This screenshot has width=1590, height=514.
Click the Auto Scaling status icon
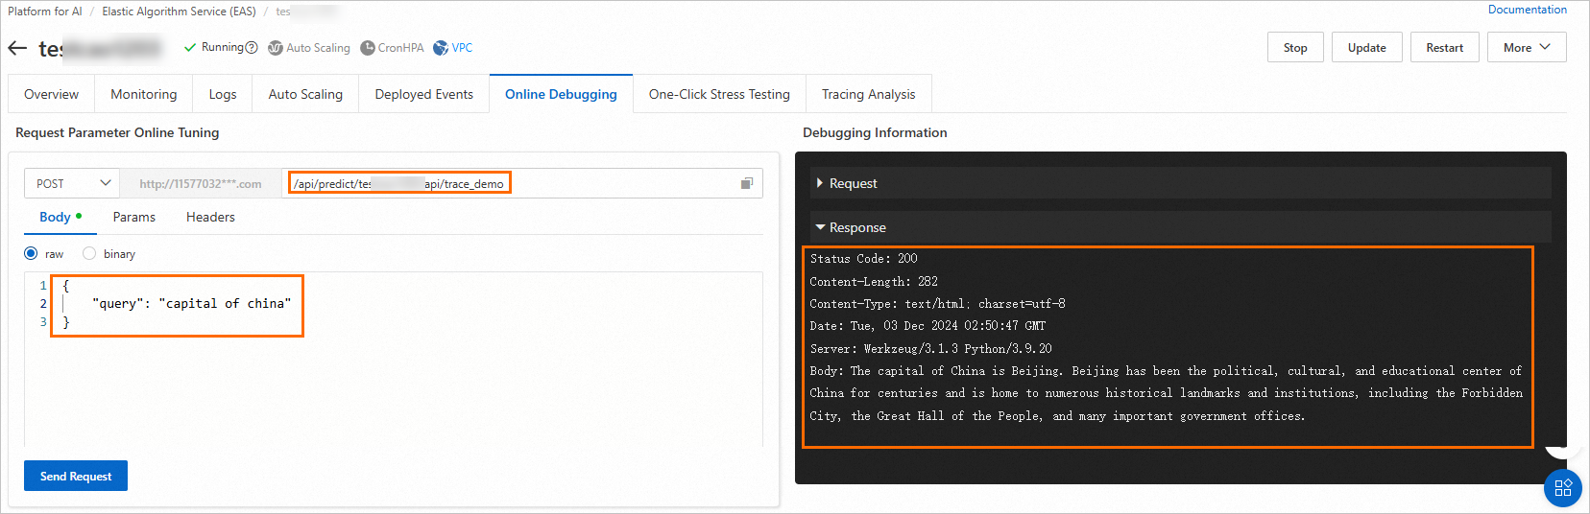[x=276, y=48]
